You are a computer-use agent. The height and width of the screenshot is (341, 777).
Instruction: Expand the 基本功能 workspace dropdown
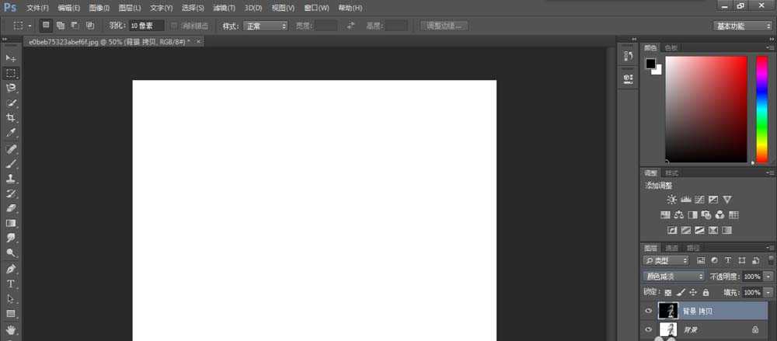pyautogui.click(x=742, y=26)
